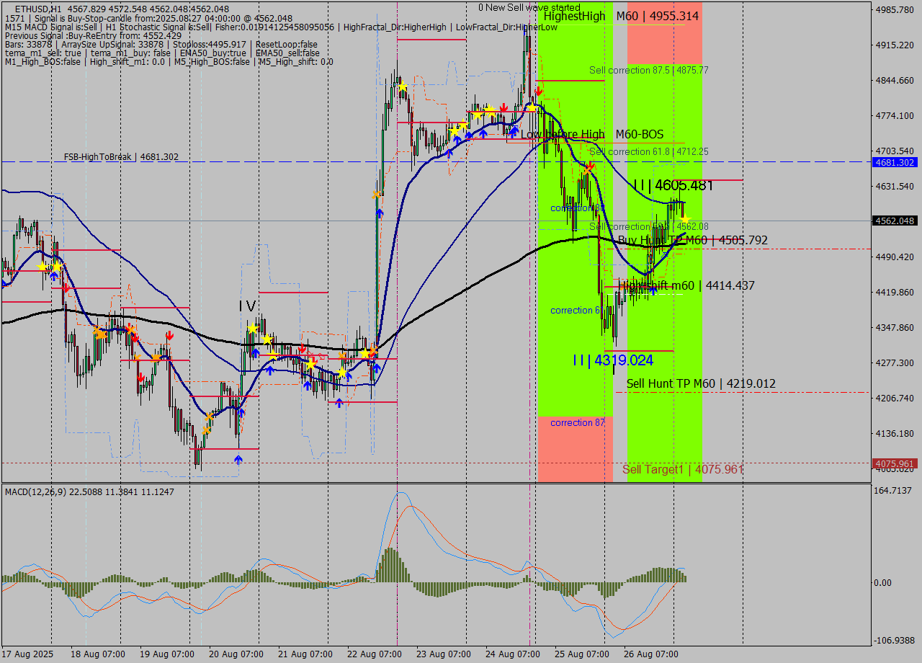Click the red down arrow below the 24 Aug peak

tap(539, 92)
